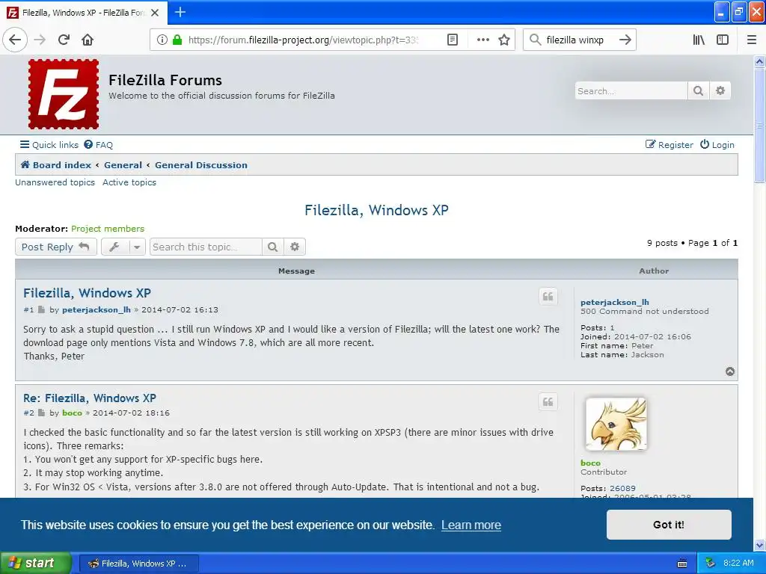
Task: Open advanced topic search gear
Action: pos(295,247)
